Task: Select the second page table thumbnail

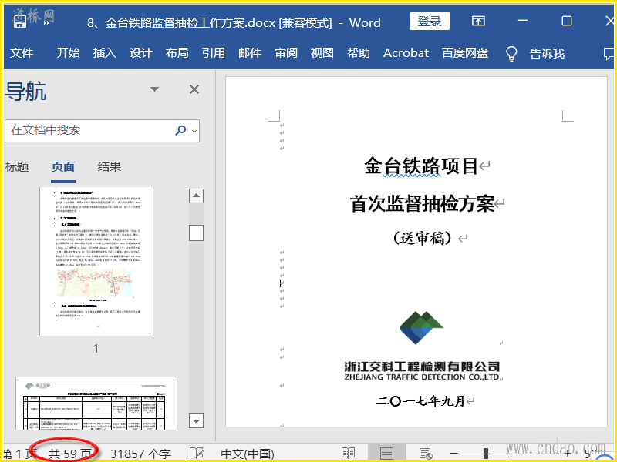Action: tap(96, 403)
